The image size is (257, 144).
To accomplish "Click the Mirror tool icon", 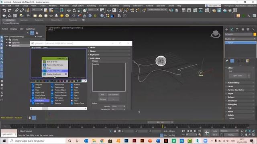I will pos(171,10).
